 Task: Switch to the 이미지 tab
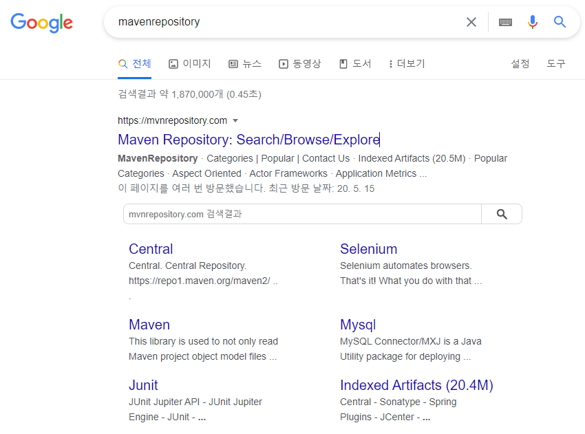190,64
